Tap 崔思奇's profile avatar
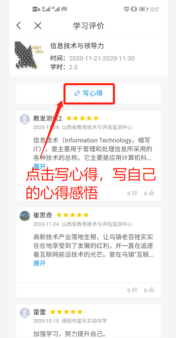The height and width of the screenshot is (338, 176). pyautogui.click(x=25, y=216)
